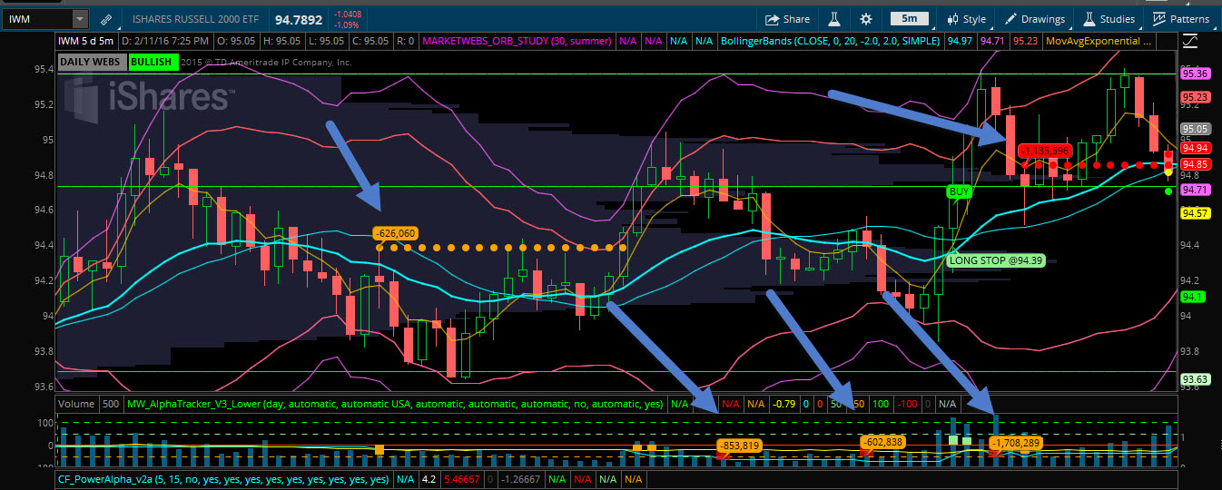
Task: Select the Volume study label
Action: (74, 403)
